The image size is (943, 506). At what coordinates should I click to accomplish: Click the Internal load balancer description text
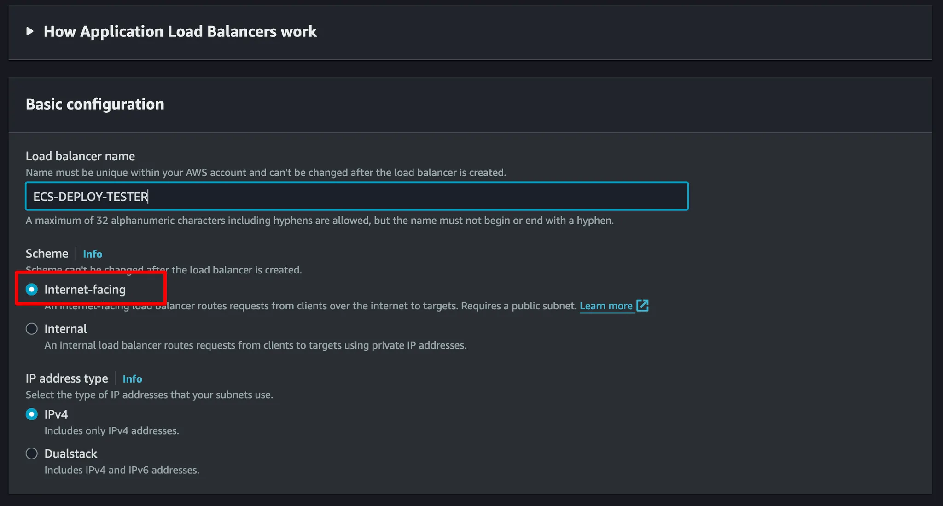pos(255,345)
